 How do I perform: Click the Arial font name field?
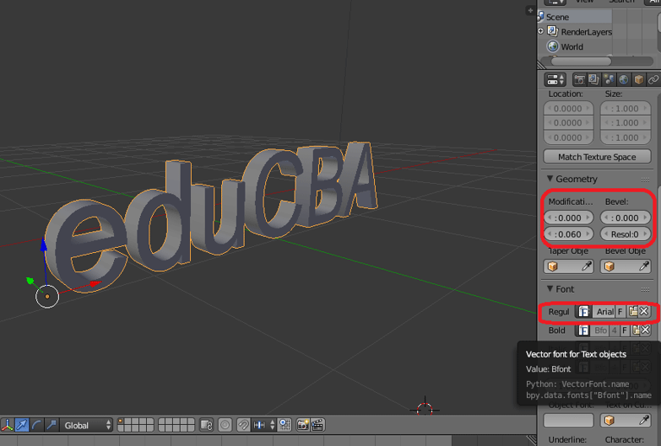[x=604, y=312]
